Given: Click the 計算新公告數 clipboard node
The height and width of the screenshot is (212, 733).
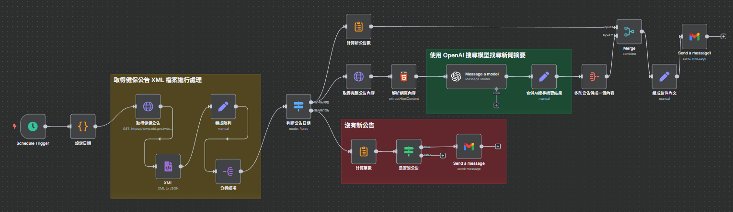Looking at the screenshot, I should tap(358, 27).
